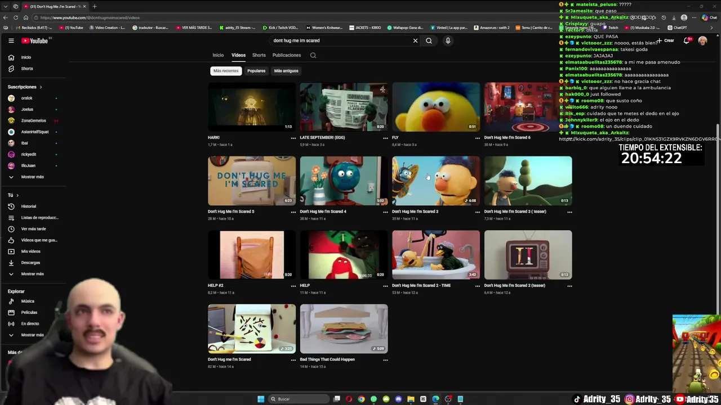
Task: Open the YouTube hamburger guide menu
Action: [11, 40]
